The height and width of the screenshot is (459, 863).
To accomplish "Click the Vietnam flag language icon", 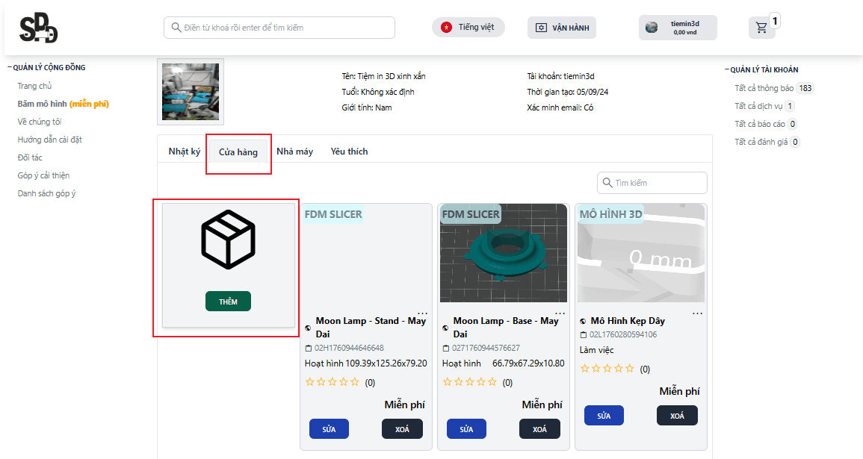I will [x=446, y=28].
